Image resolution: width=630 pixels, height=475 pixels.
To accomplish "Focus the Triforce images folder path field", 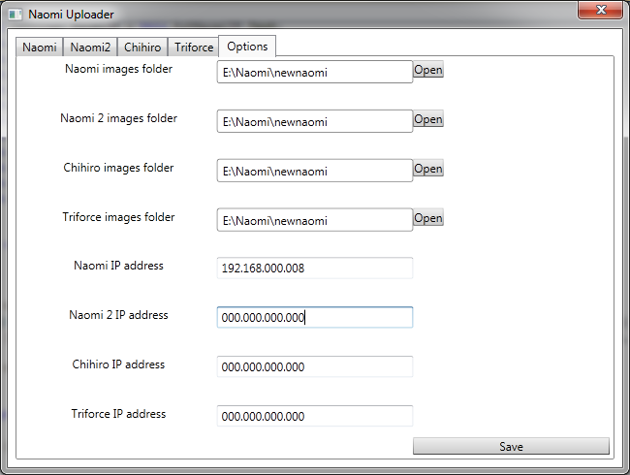I will [x=315, y=220].
